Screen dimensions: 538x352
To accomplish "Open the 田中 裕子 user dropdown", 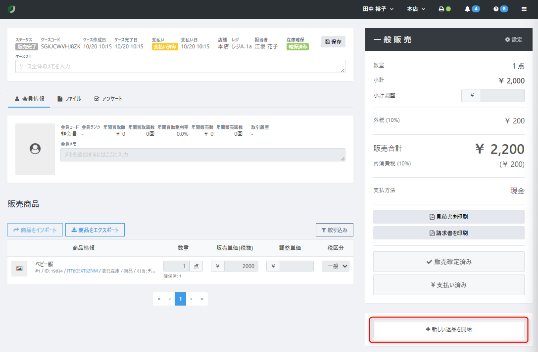I will click(x=378, y=9).
